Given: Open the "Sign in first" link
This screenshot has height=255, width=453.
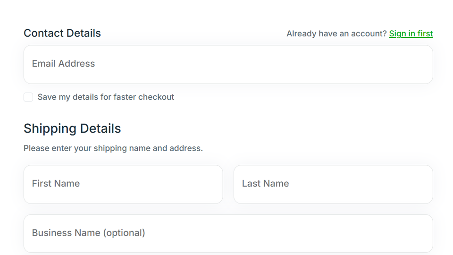Looking at the screenshot, I should pos(411,34).
